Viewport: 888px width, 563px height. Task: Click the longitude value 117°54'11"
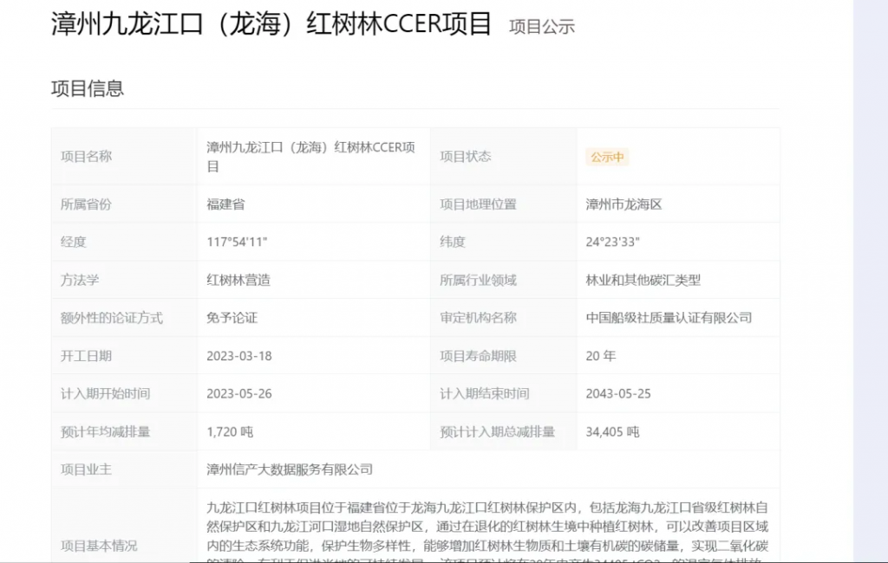point(237,242)
